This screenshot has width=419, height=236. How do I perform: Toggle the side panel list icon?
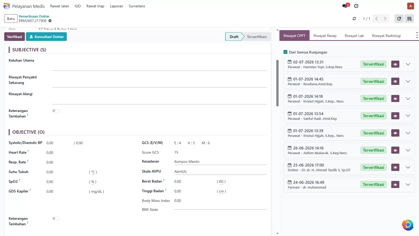(409, 19)
